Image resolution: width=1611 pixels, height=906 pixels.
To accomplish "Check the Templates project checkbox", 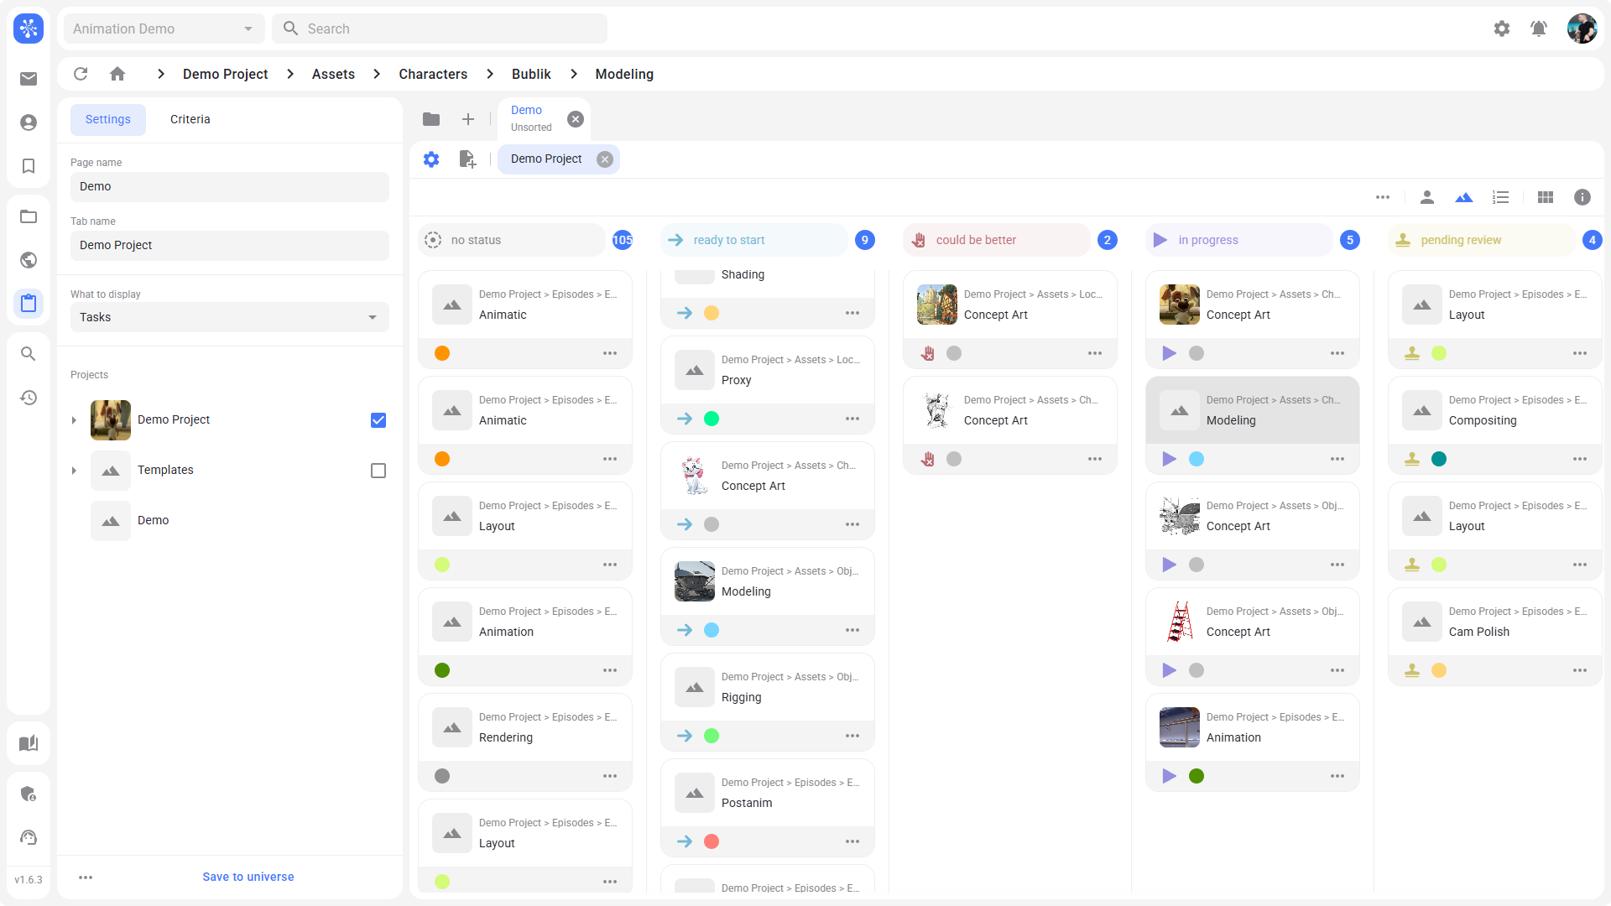I will [378, 471].
